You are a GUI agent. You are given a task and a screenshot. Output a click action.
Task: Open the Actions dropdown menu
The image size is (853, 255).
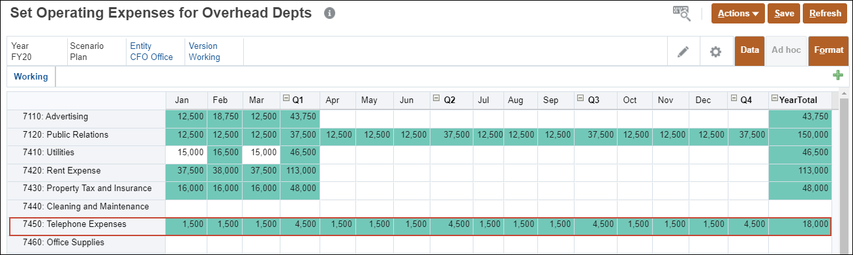[x=738, y=13]
